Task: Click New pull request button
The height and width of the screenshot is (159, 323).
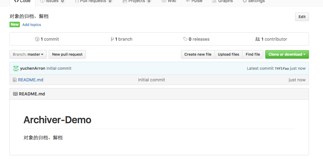Action: [67, 54]
